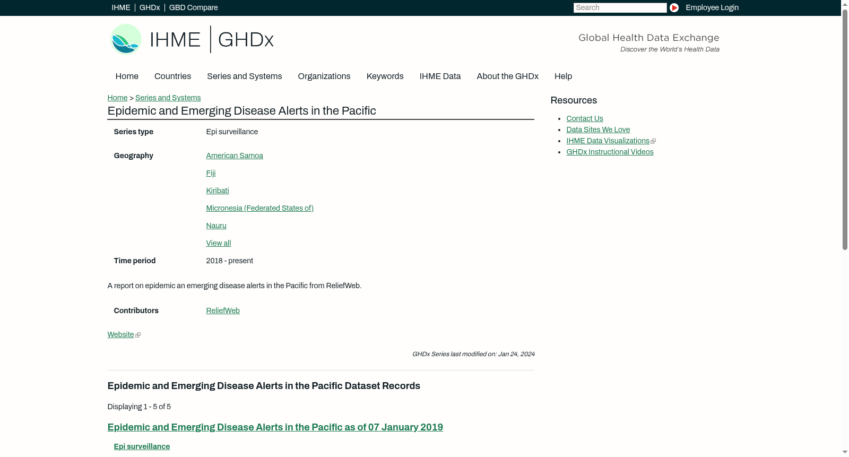Open Data Sites We Love
Screen dimensions: 849x457
click(598, 130)
